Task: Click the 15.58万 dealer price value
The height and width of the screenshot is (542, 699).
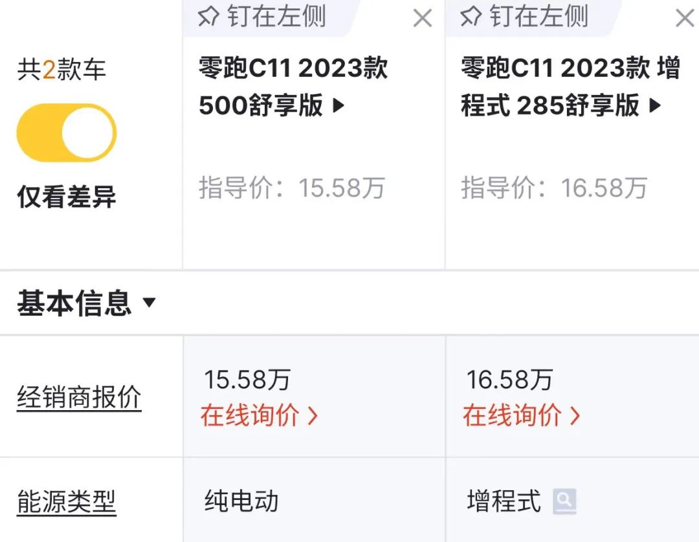Action: 247,380
